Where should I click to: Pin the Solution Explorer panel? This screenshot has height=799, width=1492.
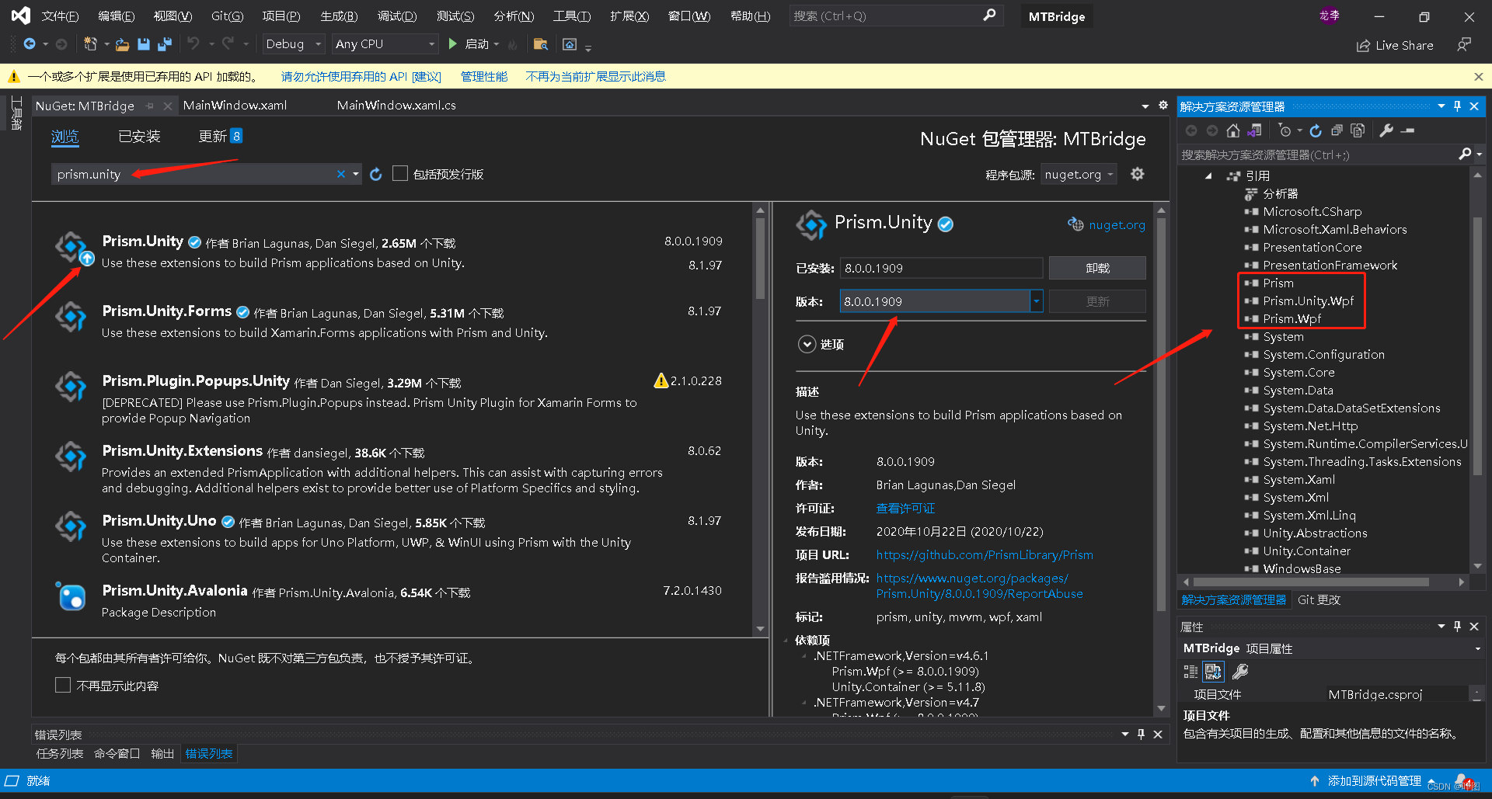1458,106
